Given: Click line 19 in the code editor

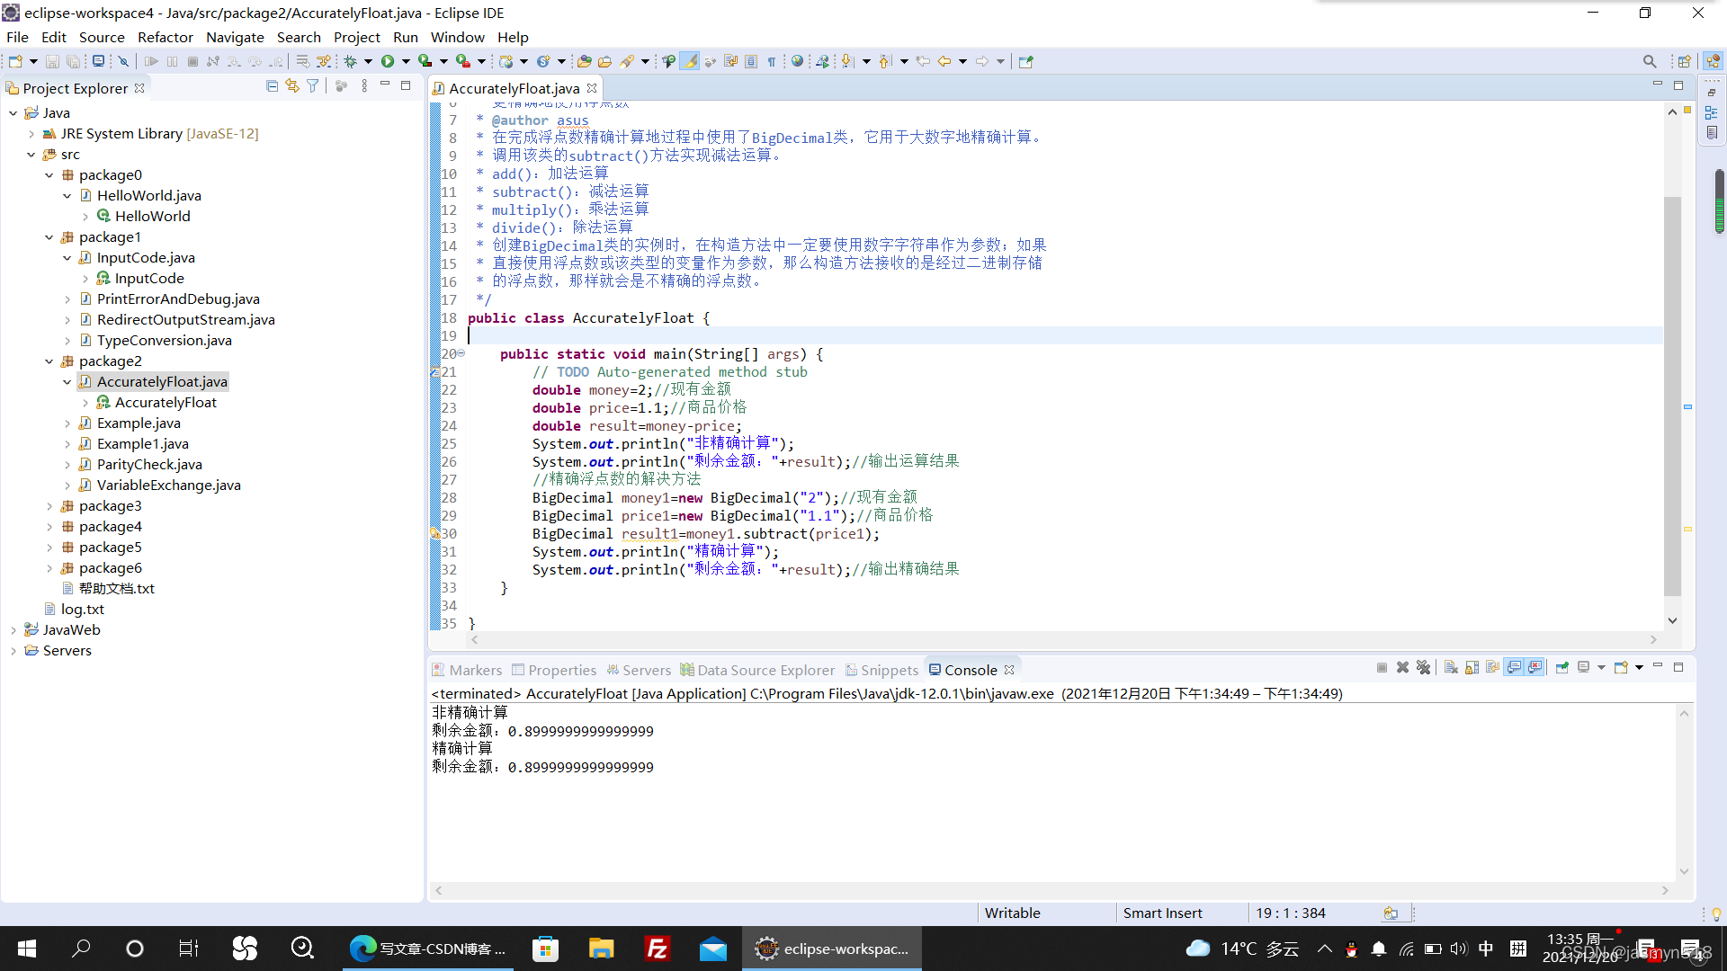Looking at the screenshot, I should (x=1064, y=335).
